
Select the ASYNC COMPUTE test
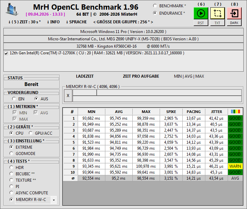(11, 193)
